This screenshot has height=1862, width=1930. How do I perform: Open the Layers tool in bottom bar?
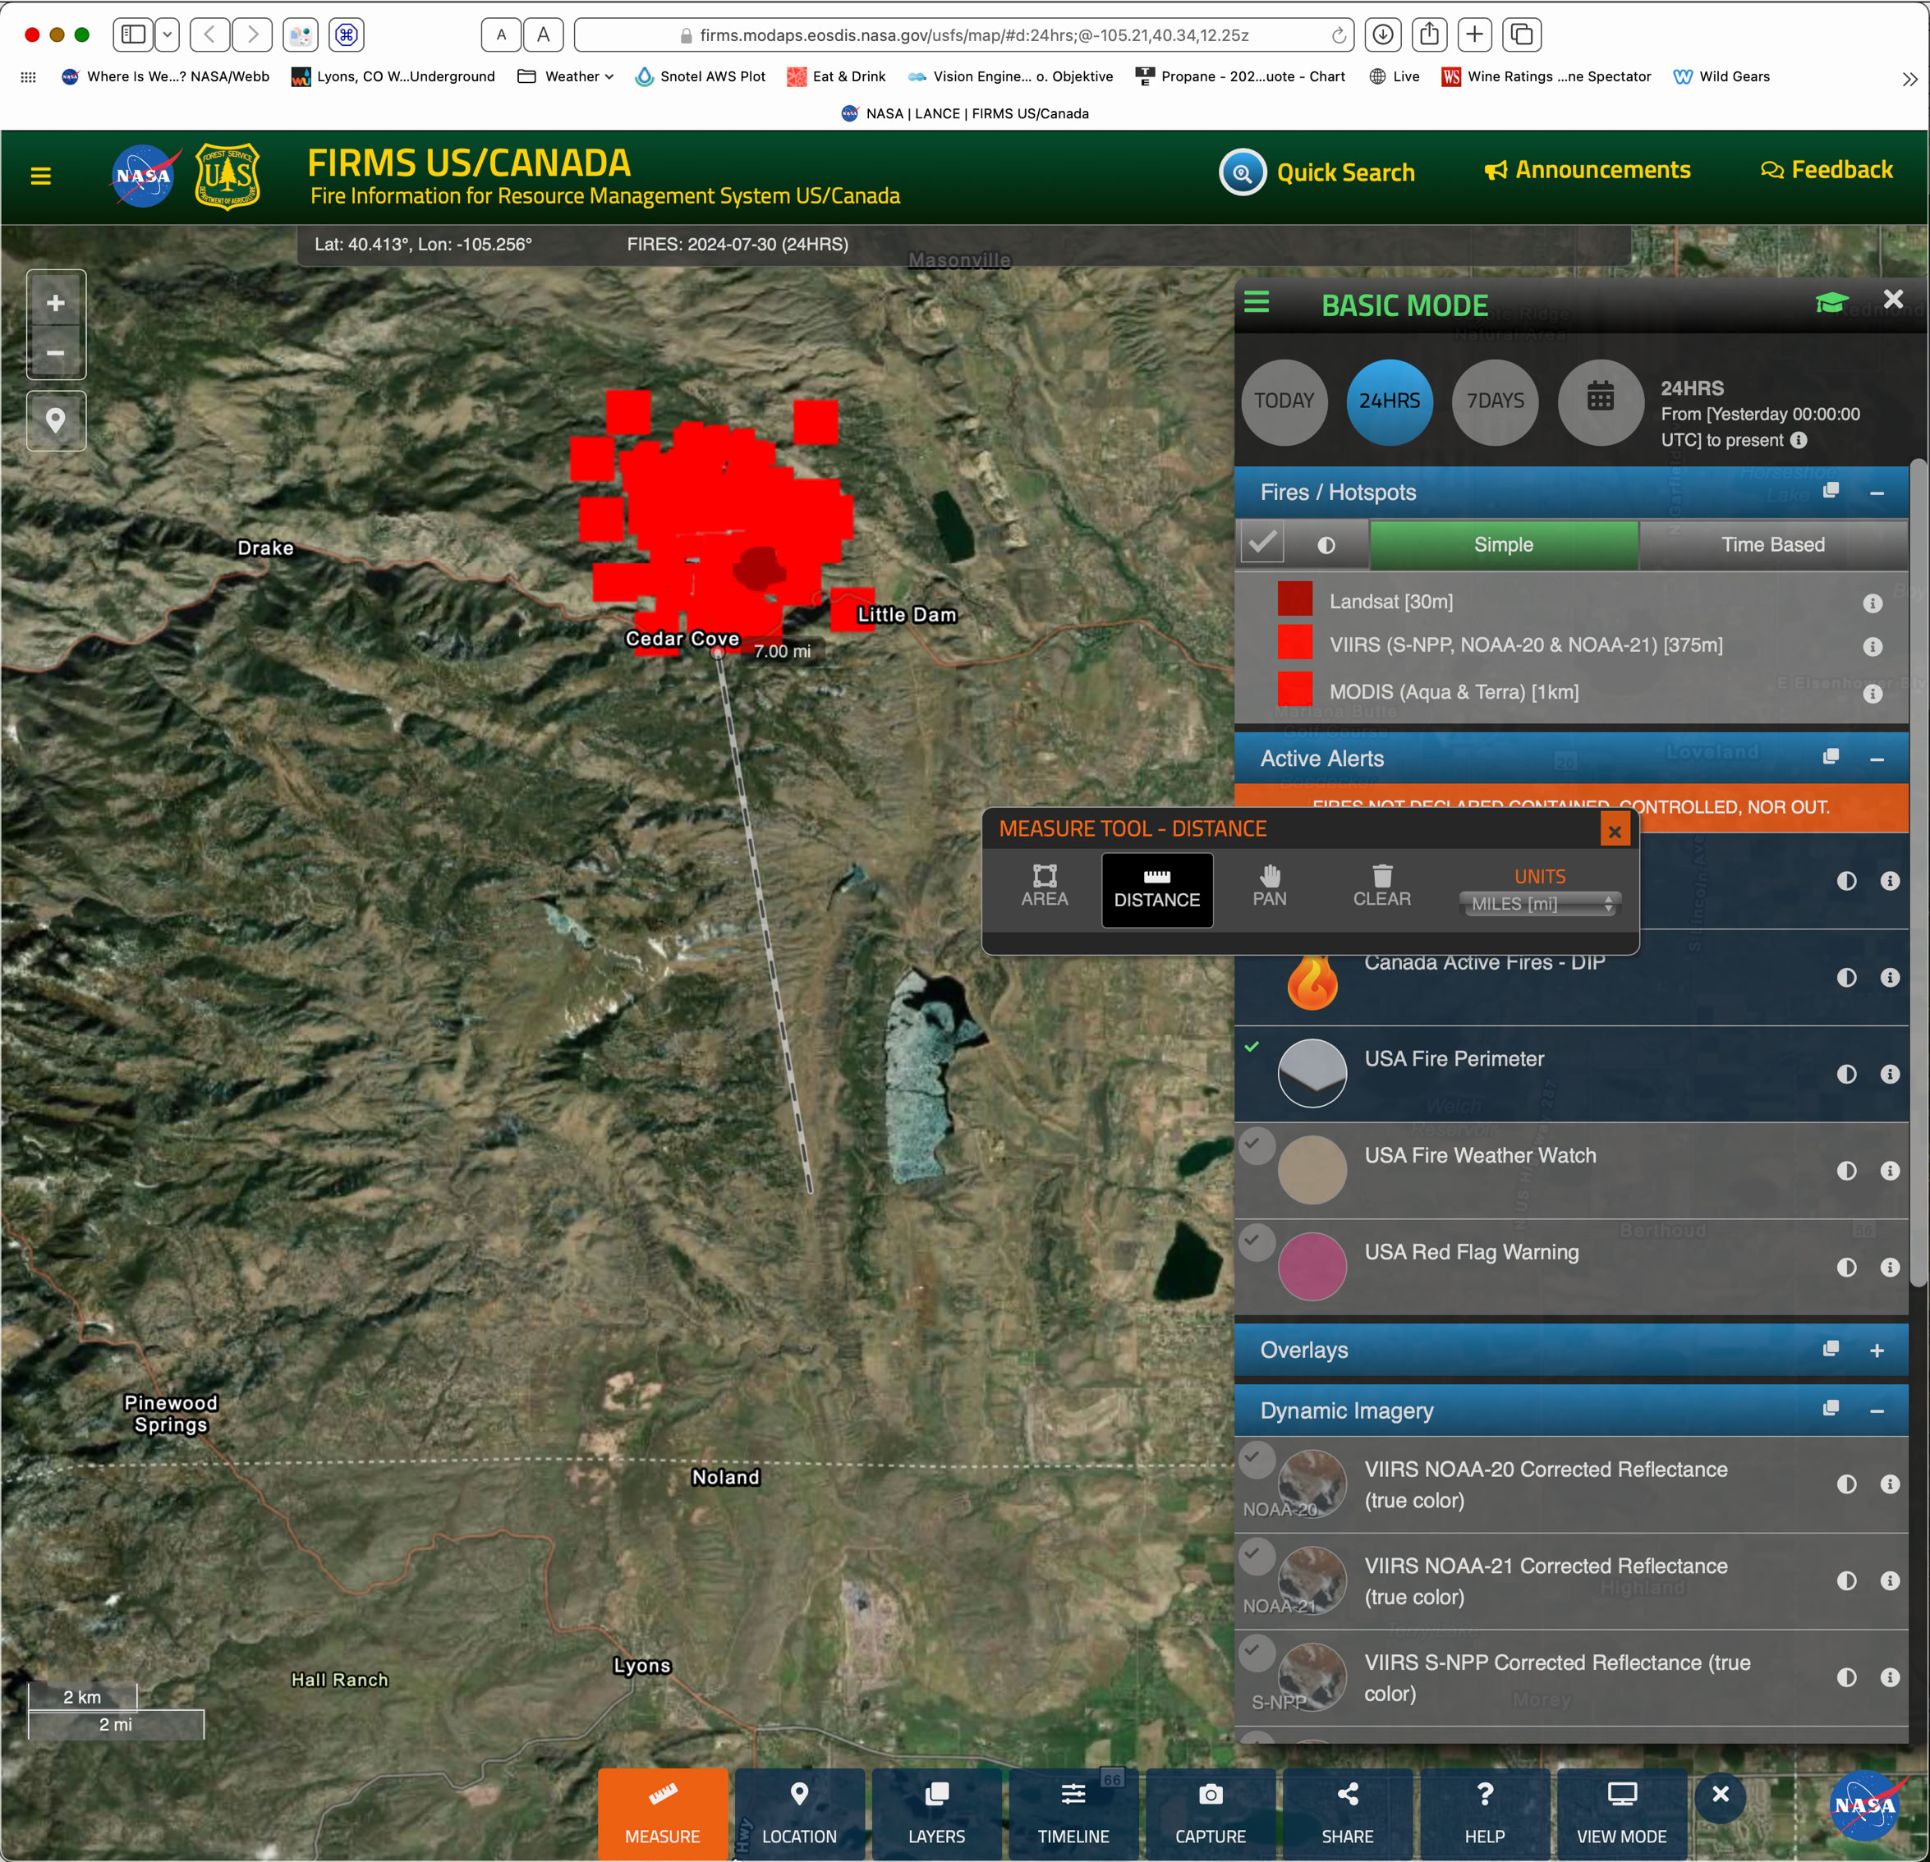[936, 1813]
